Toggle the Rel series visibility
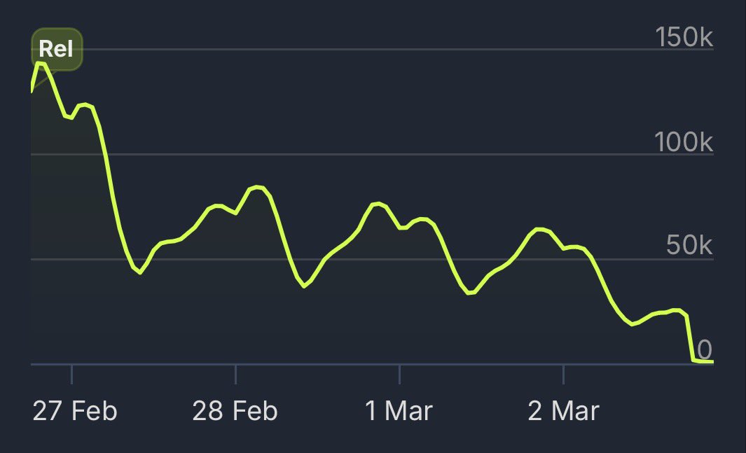The height and width of the screenshot is (453, 746). point(57,49)
